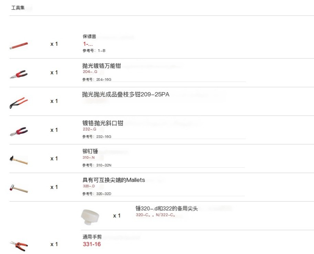
Task: Open the 具有可互换尖端的Mallets title
Action: 114,180
